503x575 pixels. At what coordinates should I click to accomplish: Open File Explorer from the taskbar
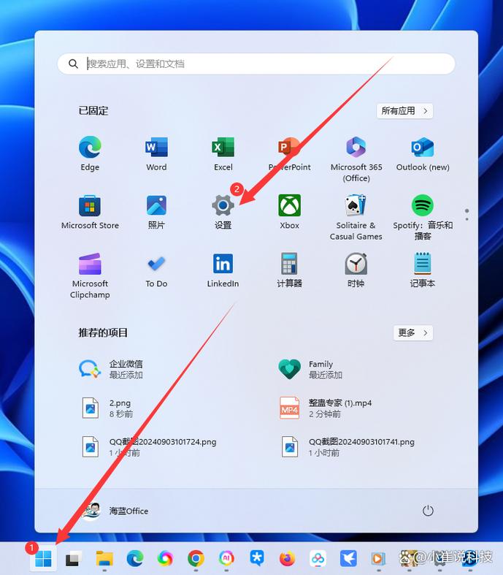(x=104, y=559)
